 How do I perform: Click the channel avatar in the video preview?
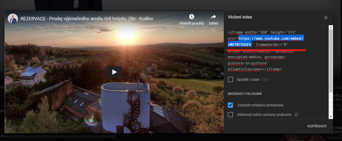coord(13,19)
